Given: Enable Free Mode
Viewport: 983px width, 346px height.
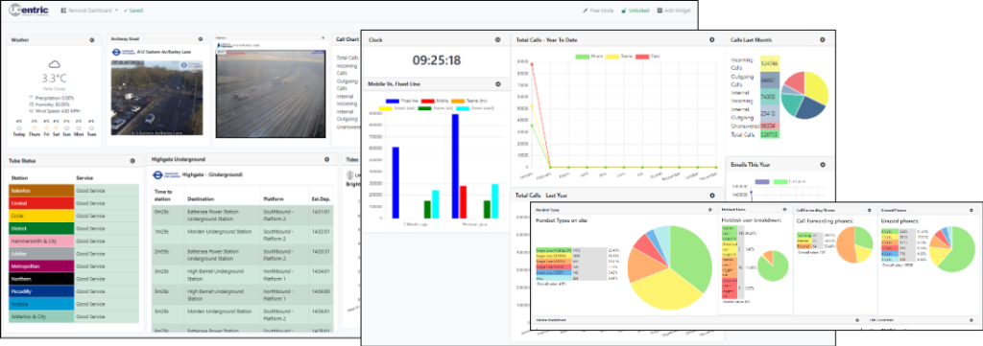Looking at the screenshot, I should 598,11.
